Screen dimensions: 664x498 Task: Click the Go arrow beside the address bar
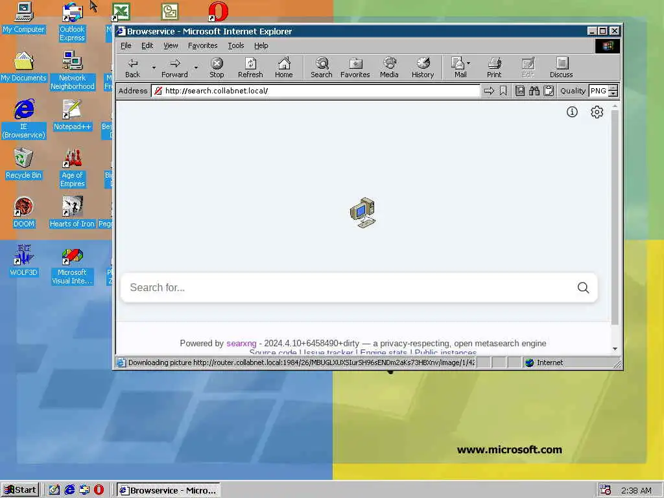[x=489, y=91]
